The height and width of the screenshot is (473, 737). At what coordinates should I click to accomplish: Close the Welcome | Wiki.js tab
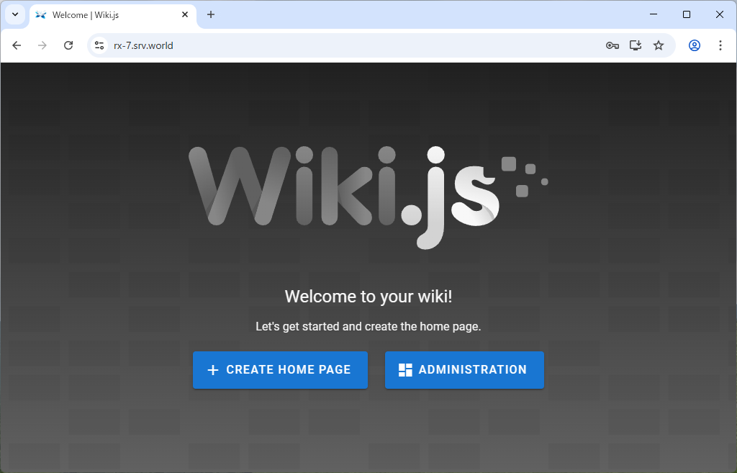(x=185, y=14)
